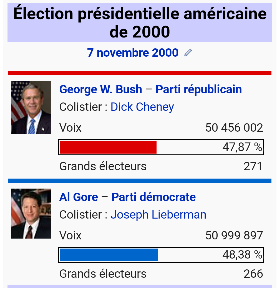Open the 7 novembre 2000 link
The image size is (277, 288).
(x=133, y=52)
